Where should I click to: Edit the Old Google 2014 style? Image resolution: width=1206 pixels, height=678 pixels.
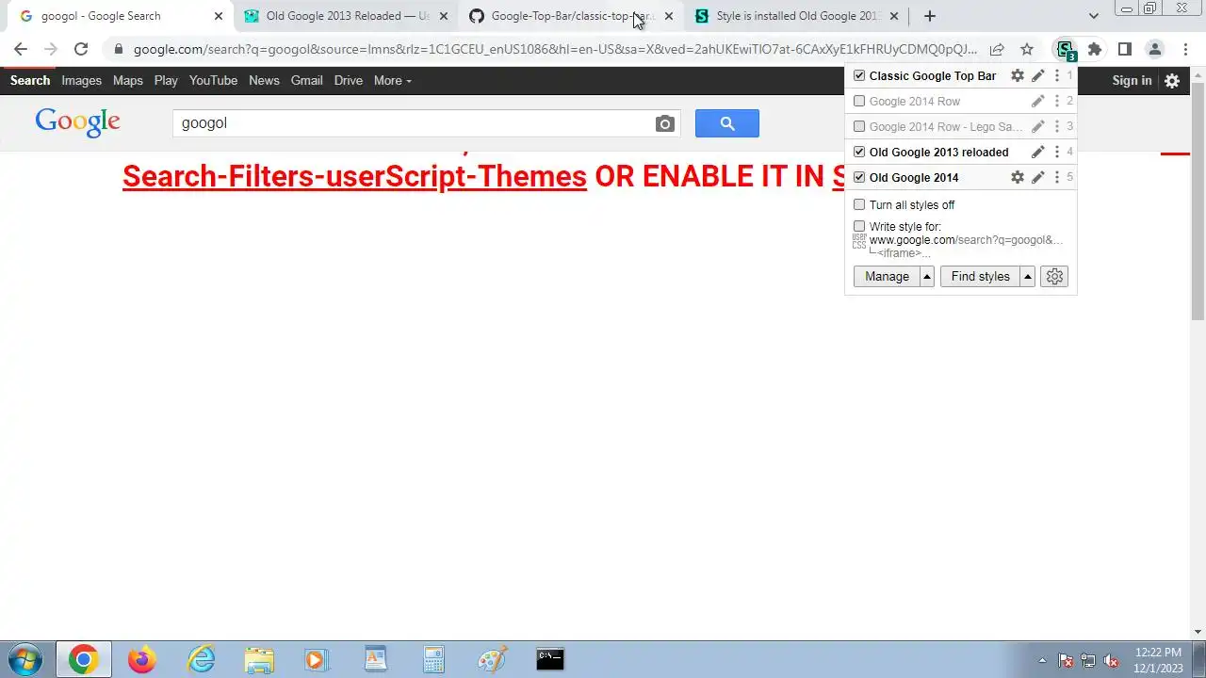pos(1037,177)
